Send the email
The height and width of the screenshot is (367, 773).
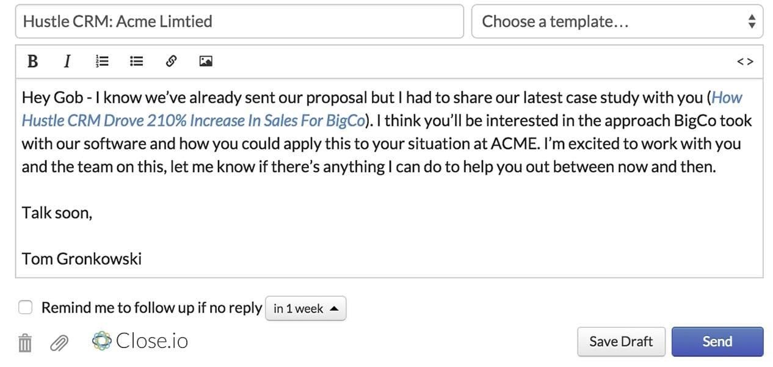717,341
